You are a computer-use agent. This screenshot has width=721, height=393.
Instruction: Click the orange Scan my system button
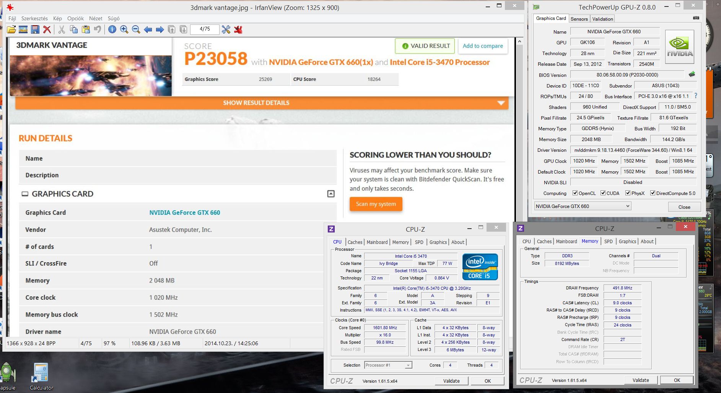[x=376, y=204]
